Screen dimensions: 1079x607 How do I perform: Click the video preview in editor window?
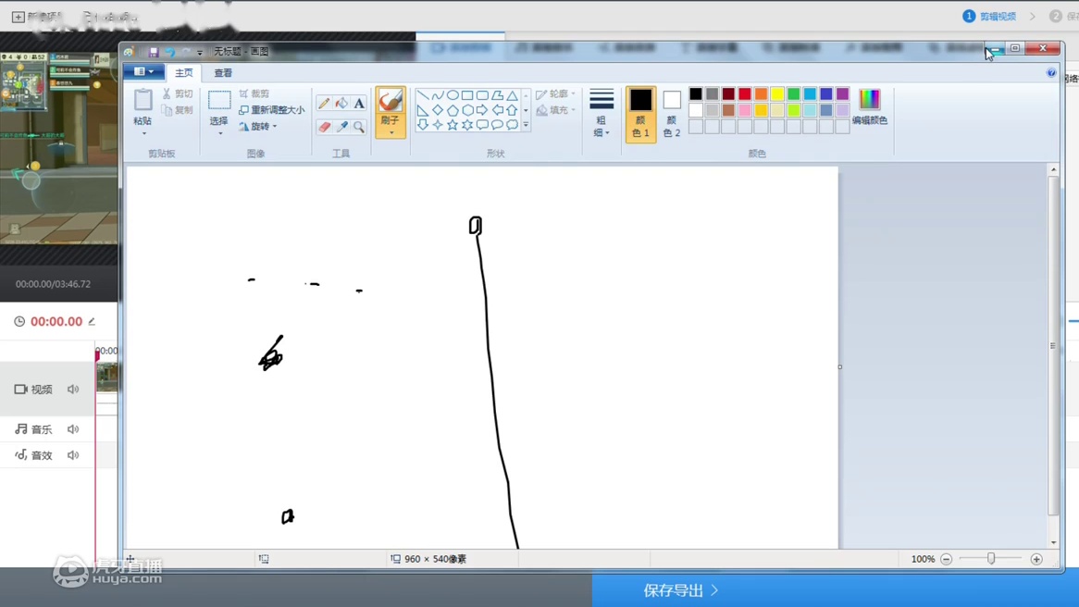pyautogui.click(x=58, y=148)
